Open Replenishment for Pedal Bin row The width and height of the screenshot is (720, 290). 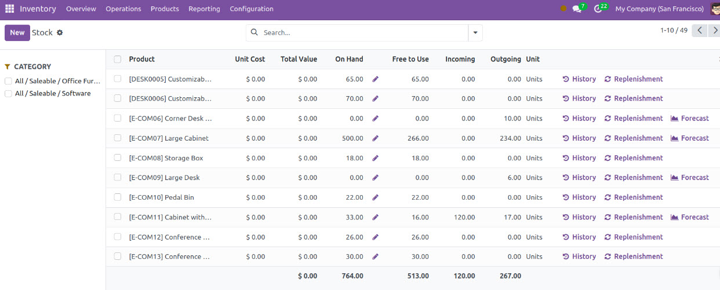coord(633,197)
